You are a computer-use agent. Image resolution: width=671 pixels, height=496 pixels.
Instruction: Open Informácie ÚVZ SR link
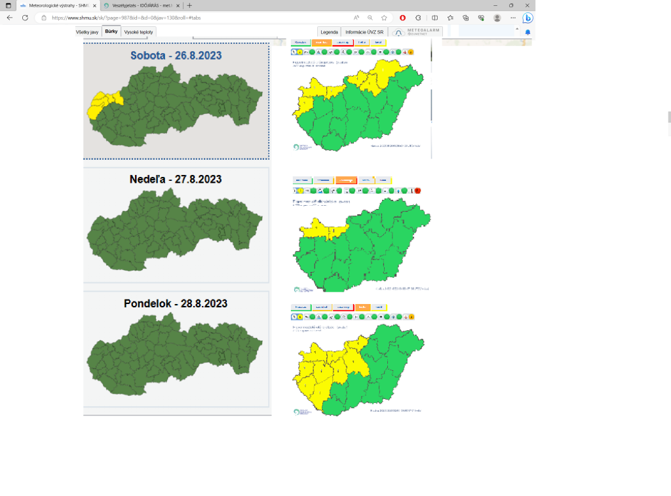pyautogui.click(x=364, y=31)
